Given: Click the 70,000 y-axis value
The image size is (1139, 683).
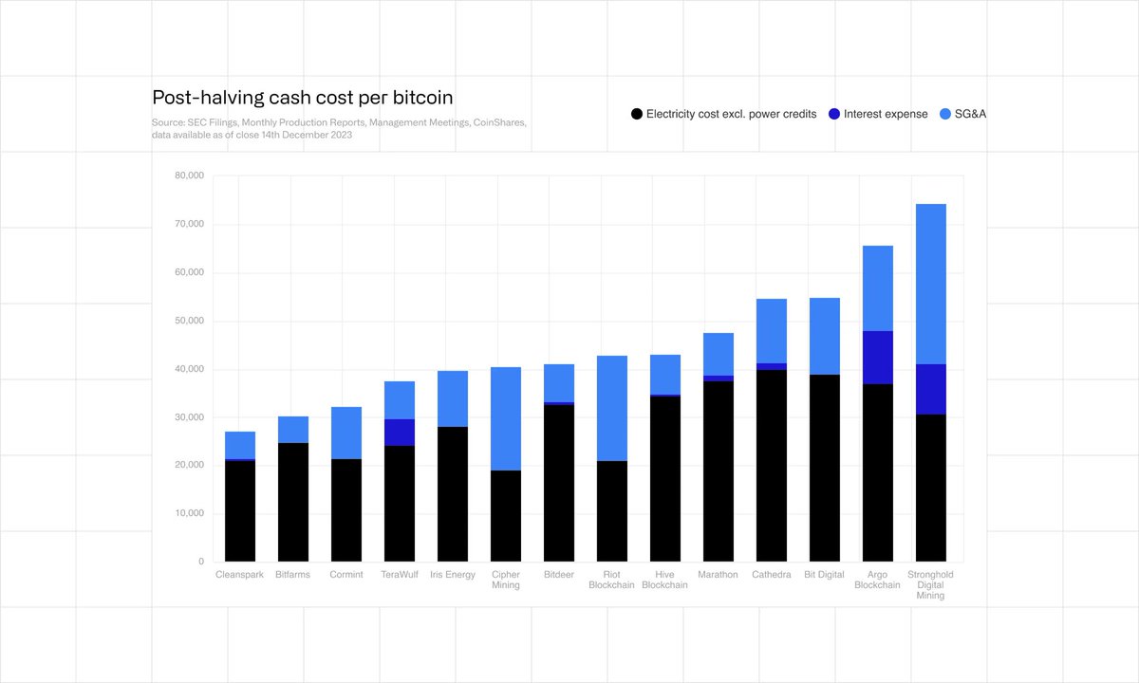Looking at the screenshot, I should point(189,225).
